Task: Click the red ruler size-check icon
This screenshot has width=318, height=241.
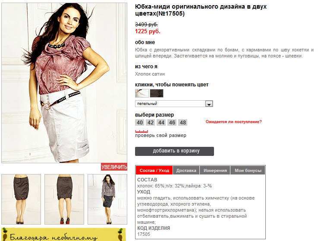Action: 142,131
